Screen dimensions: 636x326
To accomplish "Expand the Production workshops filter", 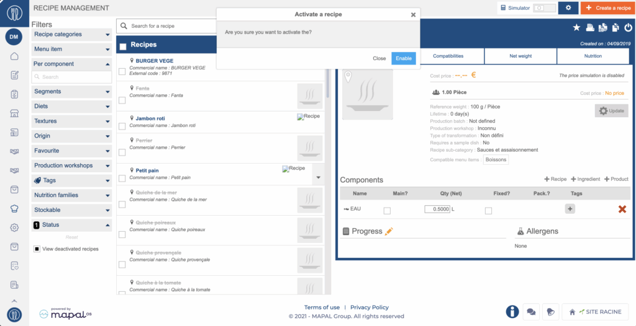I will tap(72, 165).
